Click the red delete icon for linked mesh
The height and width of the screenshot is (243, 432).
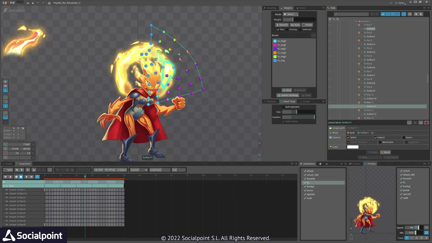(x=426, y=123)
